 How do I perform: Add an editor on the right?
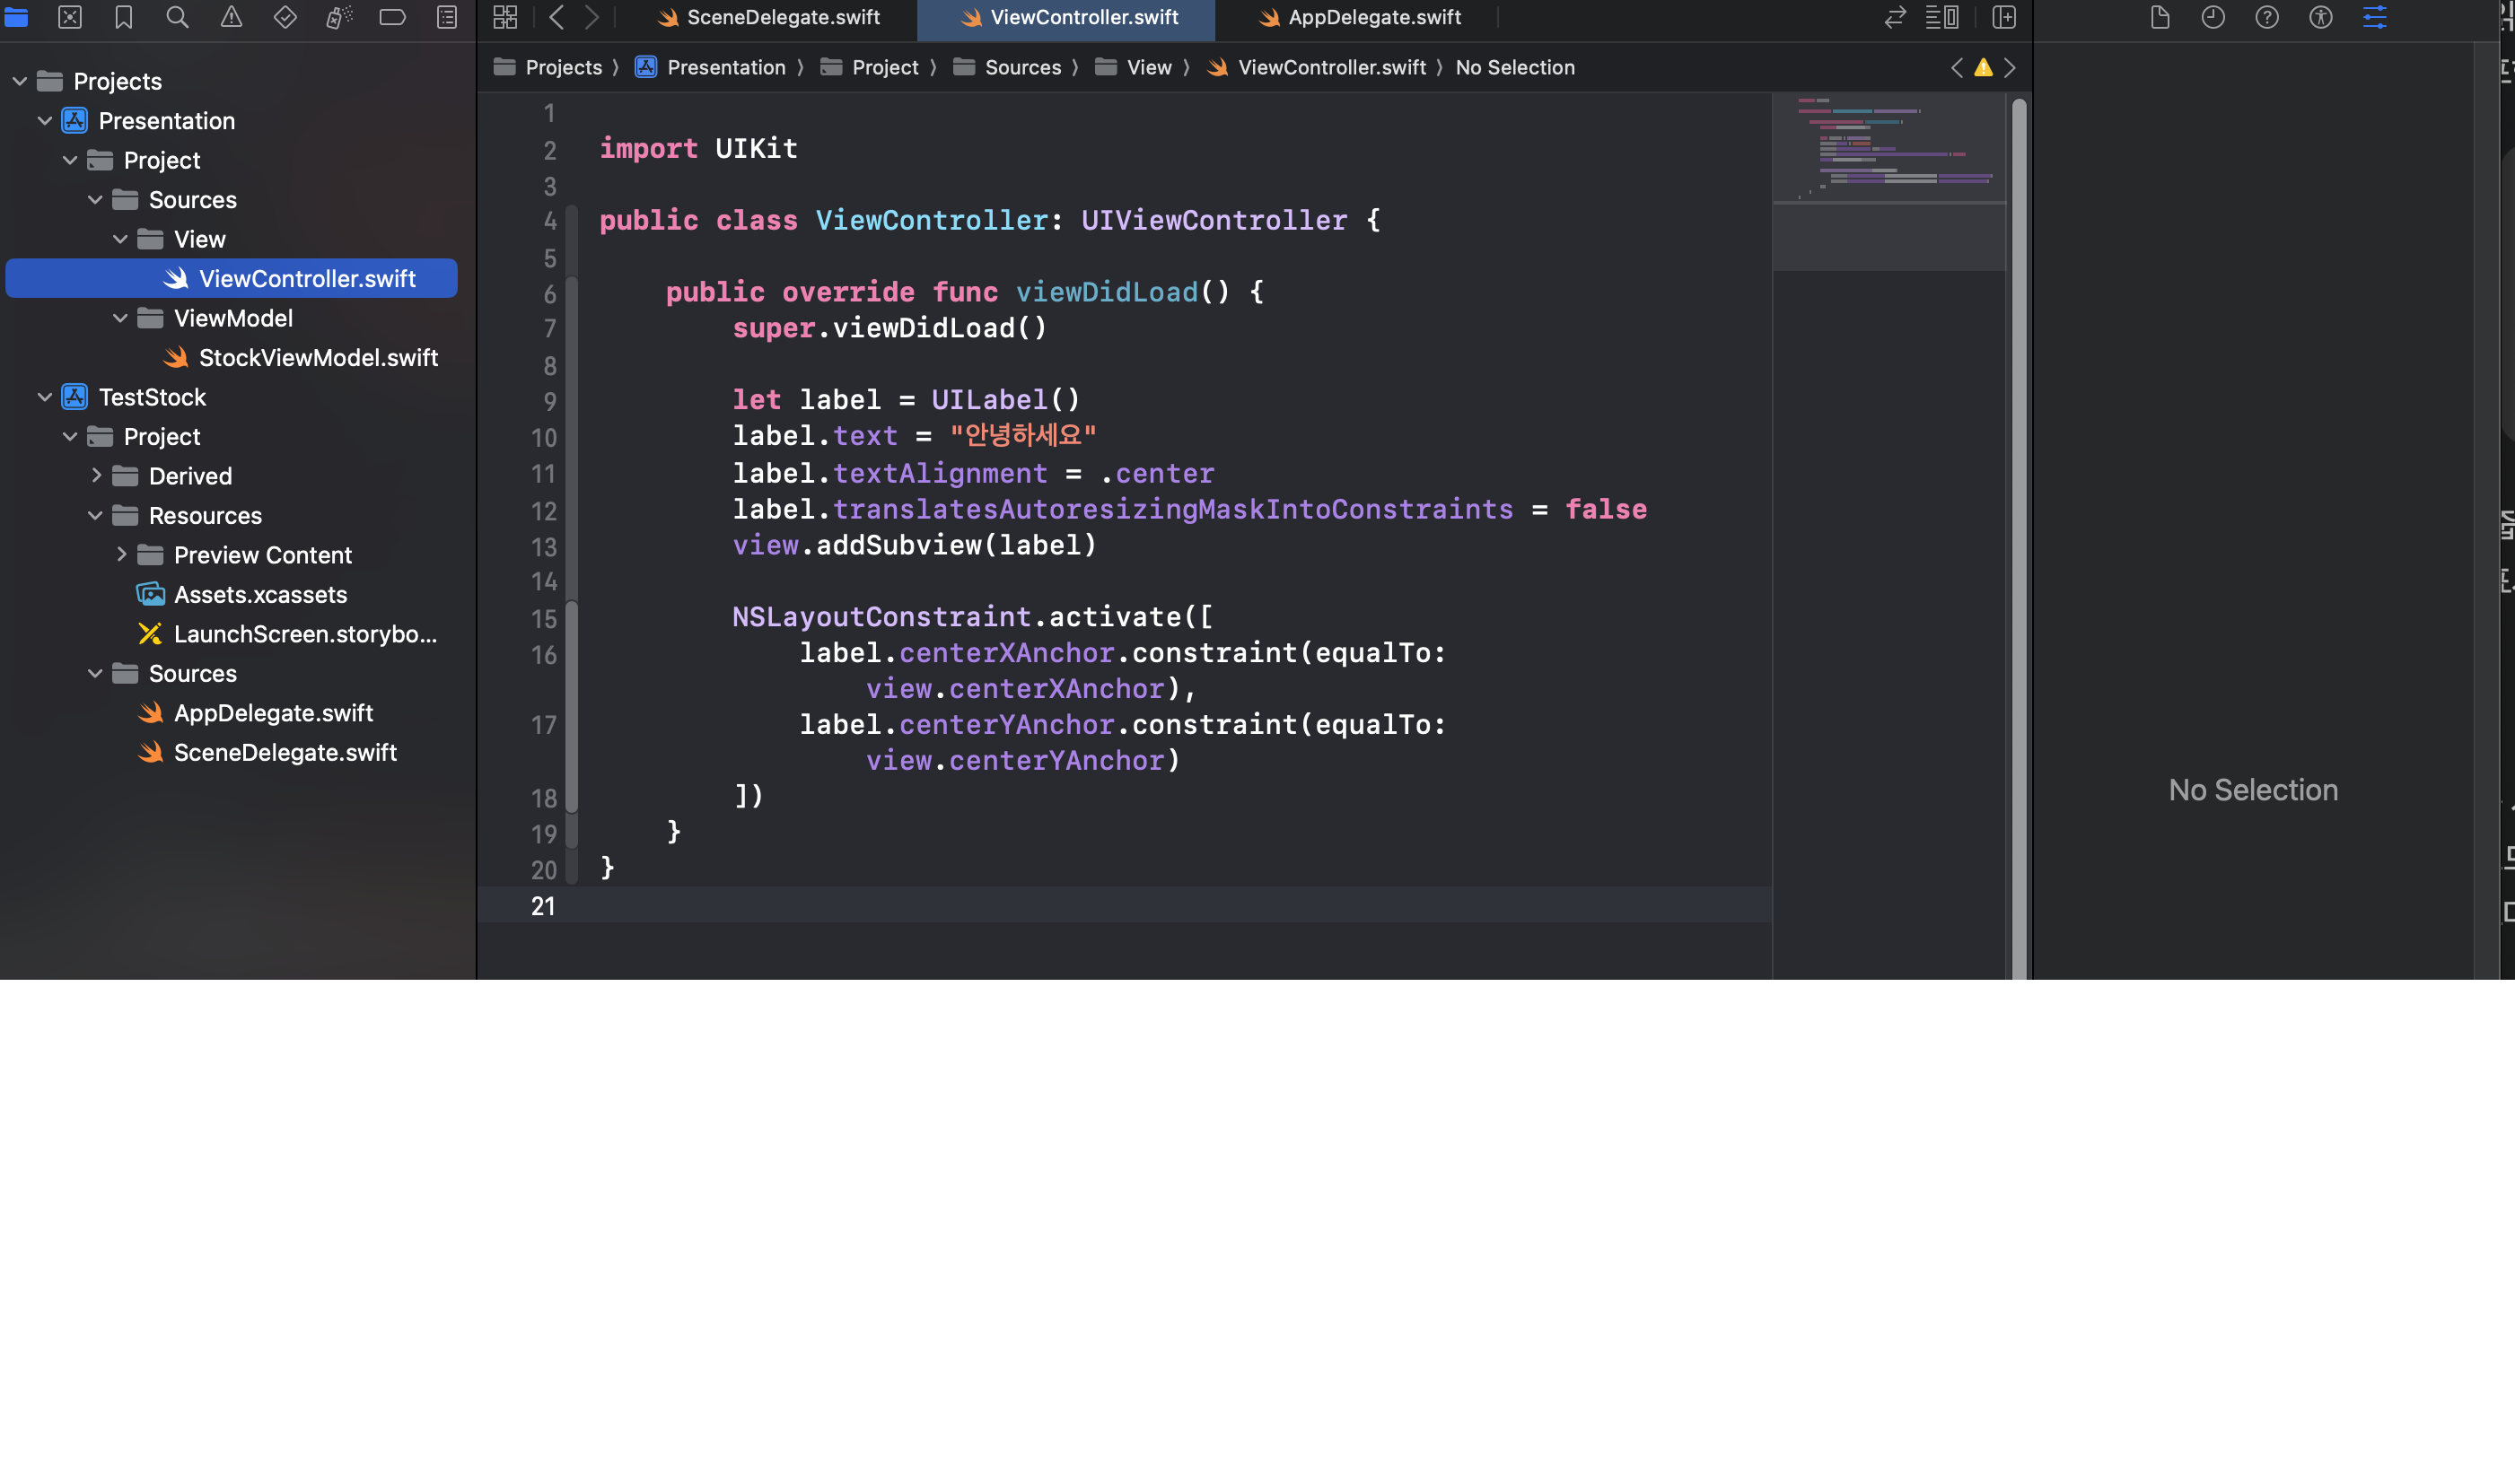coord(2003,17)
